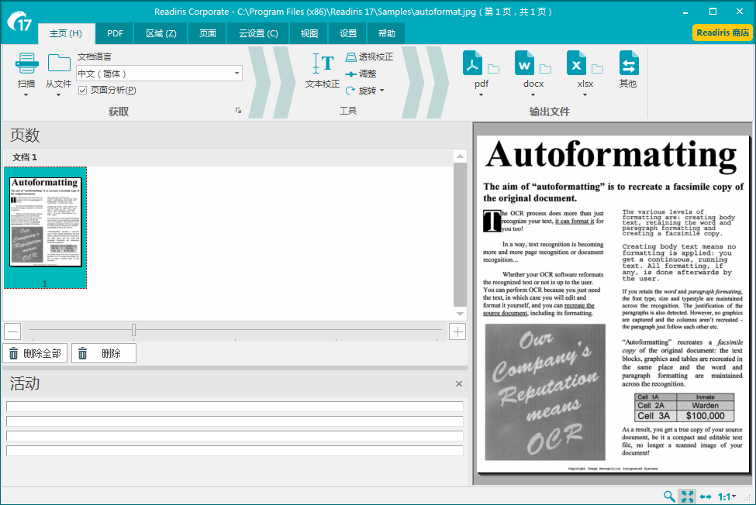Open the From File (从文件) folder icon
Screen dimensions: 756x505
(x=58, y=64)
